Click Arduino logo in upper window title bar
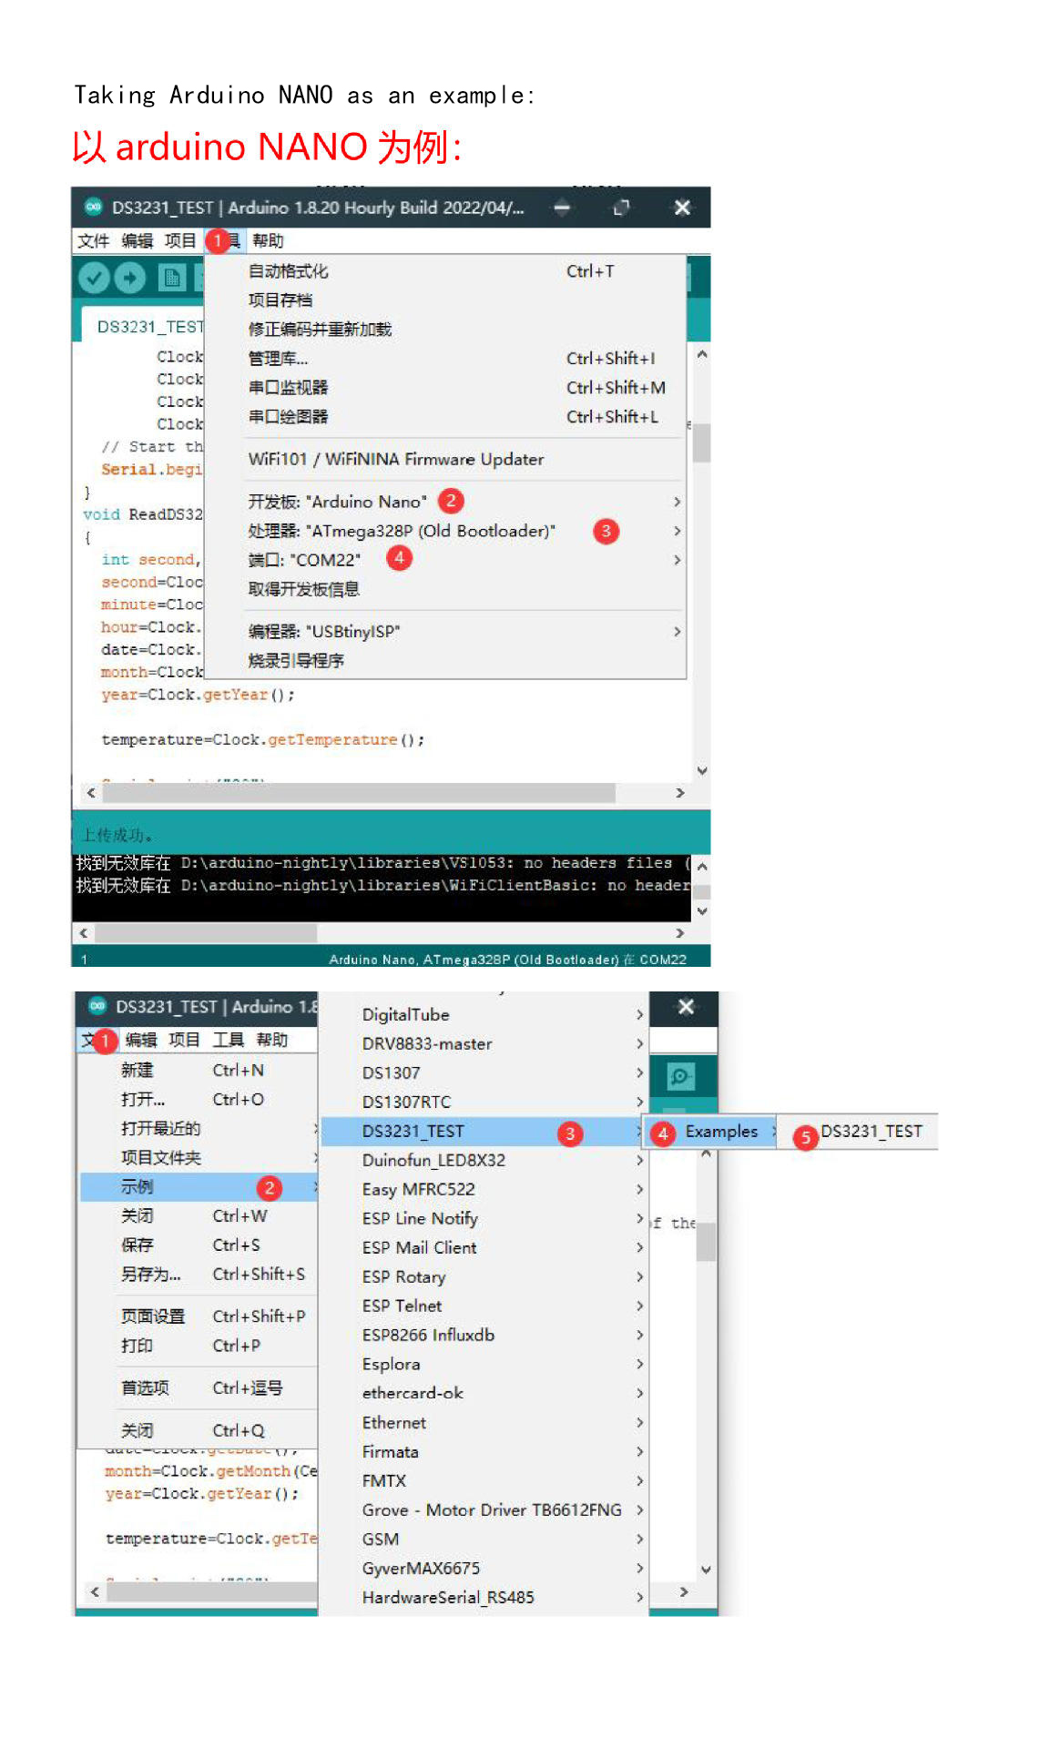Screen dimensions: 1060x1748 pos(93,207)
